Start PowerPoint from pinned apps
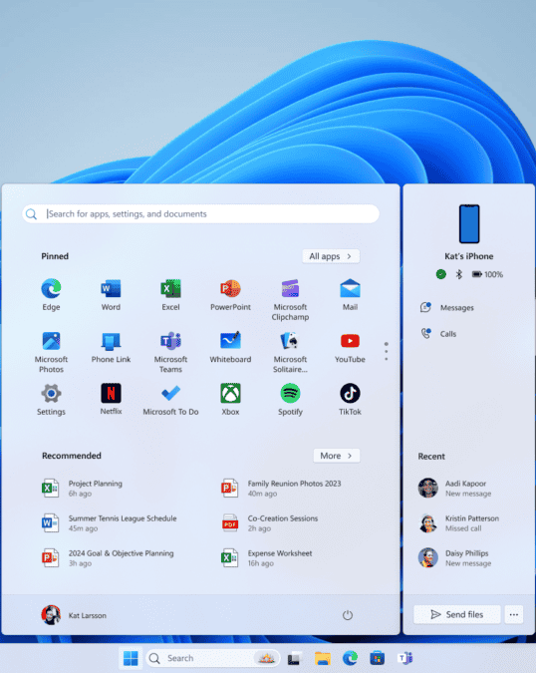The width and height of the screenshot is (536, 673). [x=230, y=295]
